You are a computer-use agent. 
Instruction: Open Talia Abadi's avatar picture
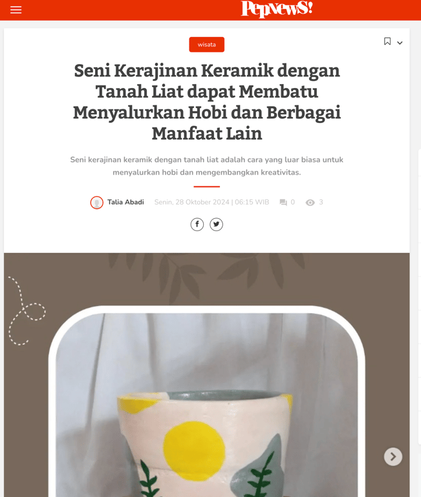tap(97, 203)
